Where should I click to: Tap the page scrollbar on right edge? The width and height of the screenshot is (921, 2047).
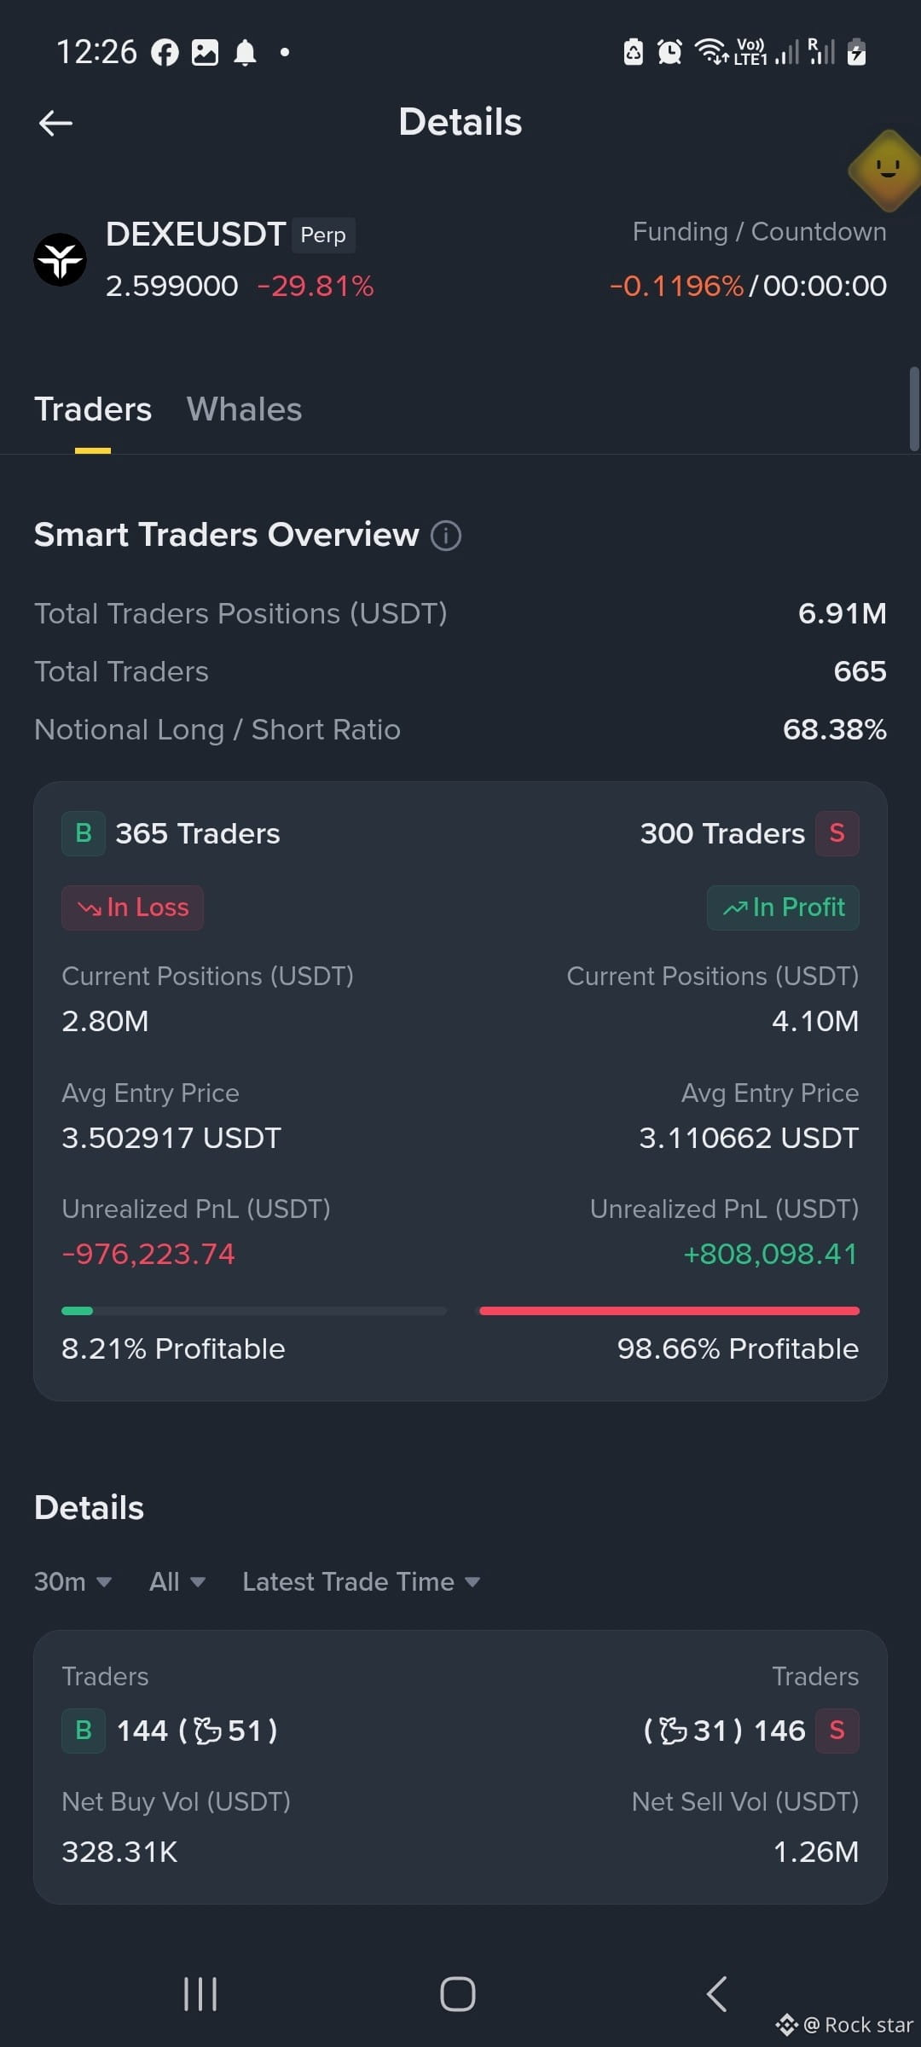coord(914,409)
